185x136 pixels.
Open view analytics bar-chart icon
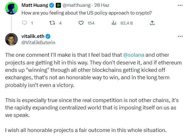pos(114,23)
